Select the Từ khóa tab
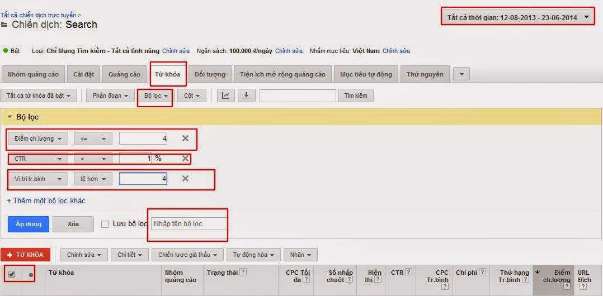The width and height of the screenshot is (603, 296). [168, 74]
